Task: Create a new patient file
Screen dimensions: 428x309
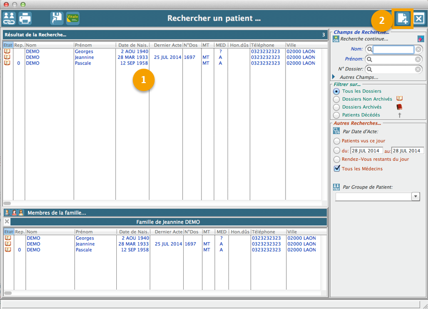Action: coord(402,19)
